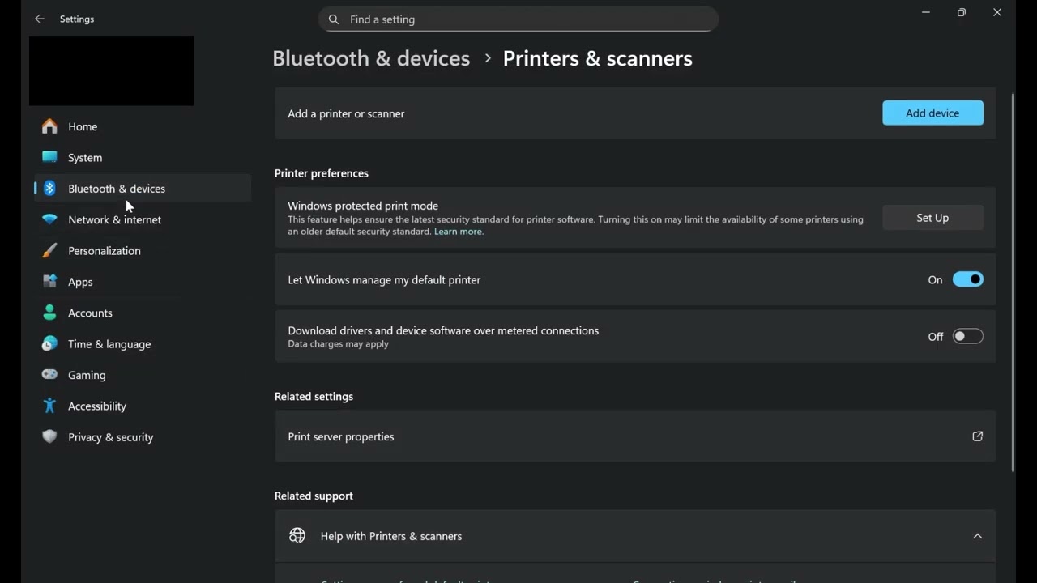
Task: Select the Network & internet wifi icon
Action: (49, 219)
